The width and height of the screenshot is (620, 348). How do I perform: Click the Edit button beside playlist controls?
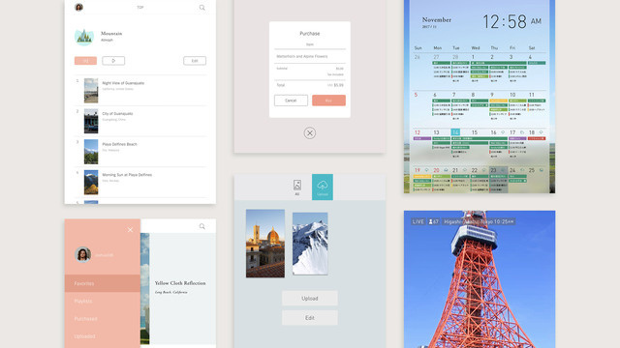(x=195, y=61)
